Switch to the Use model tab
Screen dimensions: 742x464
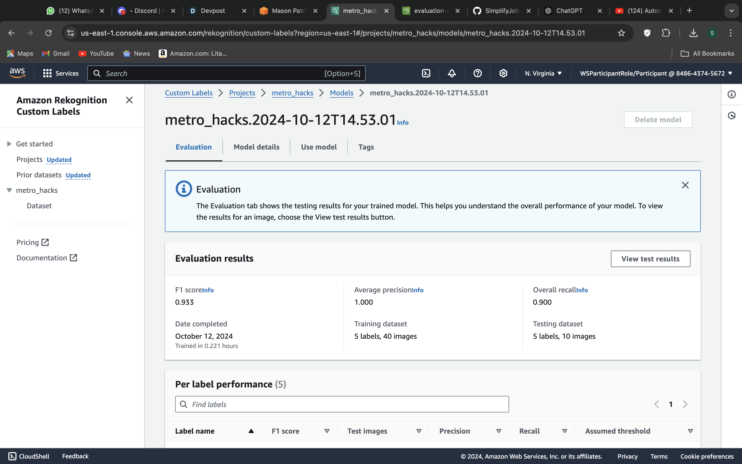[x=318, y=147]
